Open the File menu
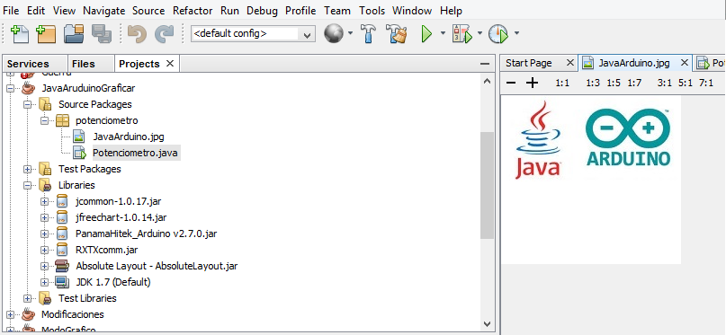The width and height of the screenshot is (726, 335). point(11,11)
